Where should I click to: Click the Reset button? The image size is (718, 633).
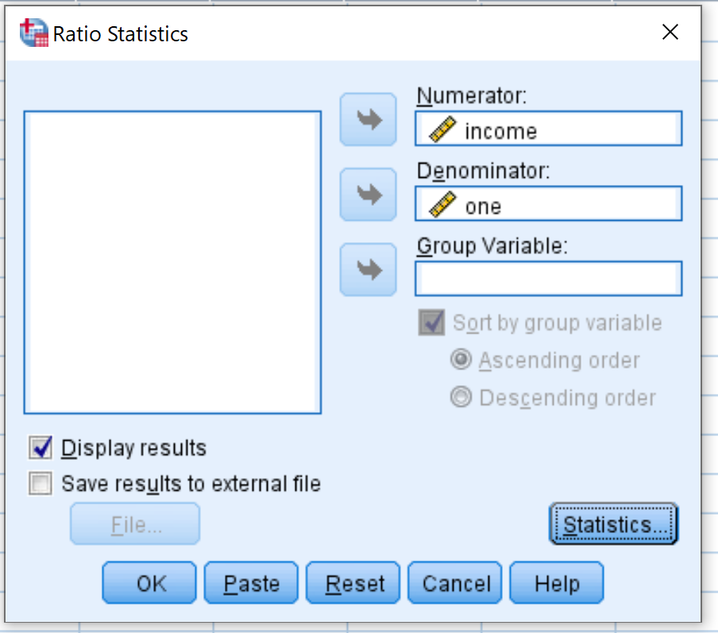353,583
